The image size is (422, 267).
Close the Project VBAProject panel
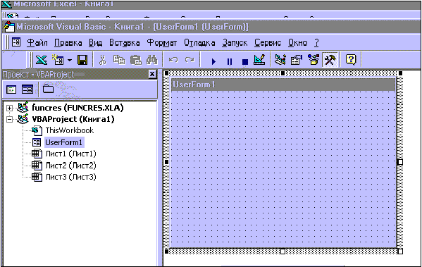pos(152,74)
